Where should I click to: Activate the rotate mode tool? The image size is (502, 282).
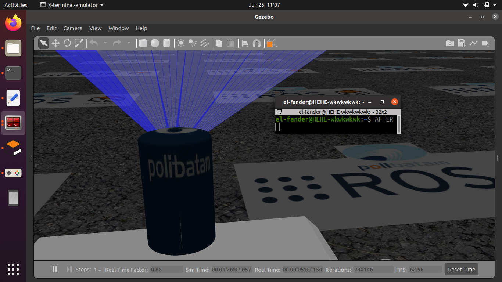67,43
